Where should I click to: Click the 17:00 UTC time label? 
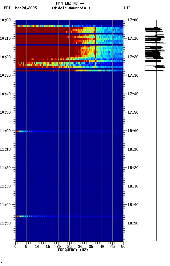coord(133,20)
